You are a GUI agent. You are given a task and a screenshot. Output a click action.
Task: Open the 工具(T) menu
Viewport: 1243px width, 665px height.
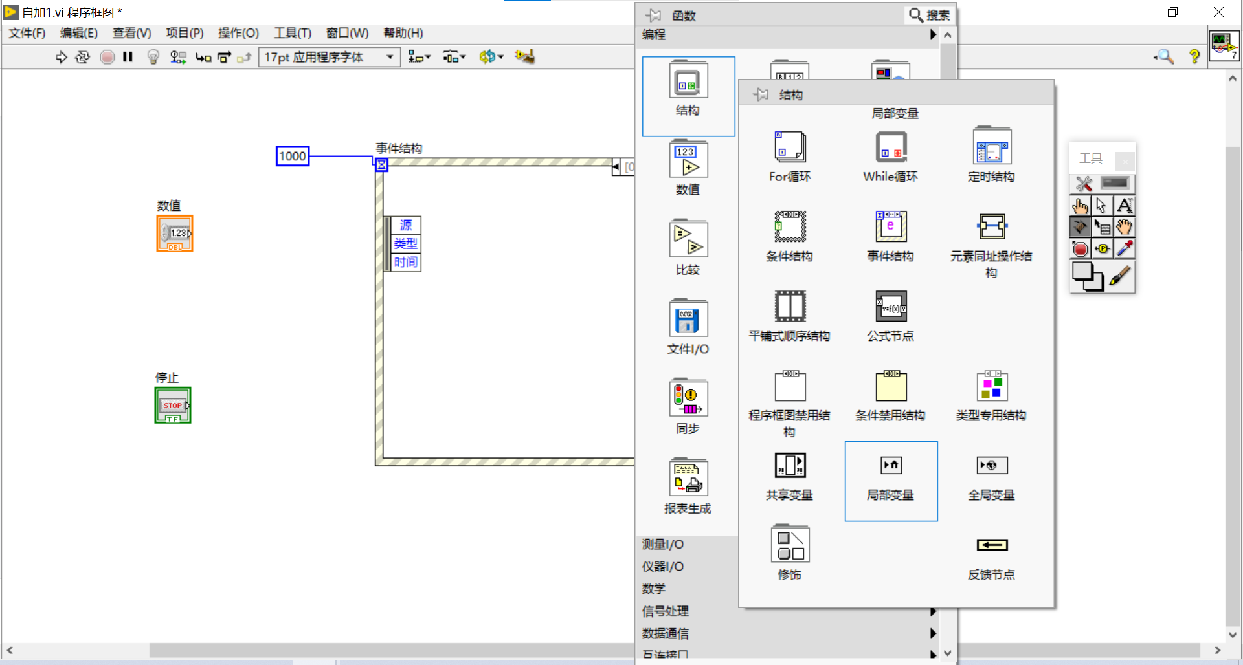tap(292, 33)
